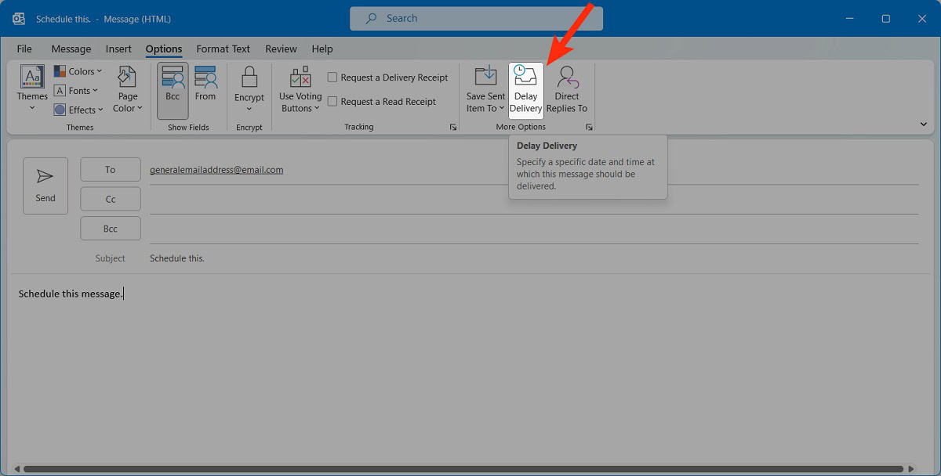Open Tracking dialog launcher arrow

pos(453,127)
